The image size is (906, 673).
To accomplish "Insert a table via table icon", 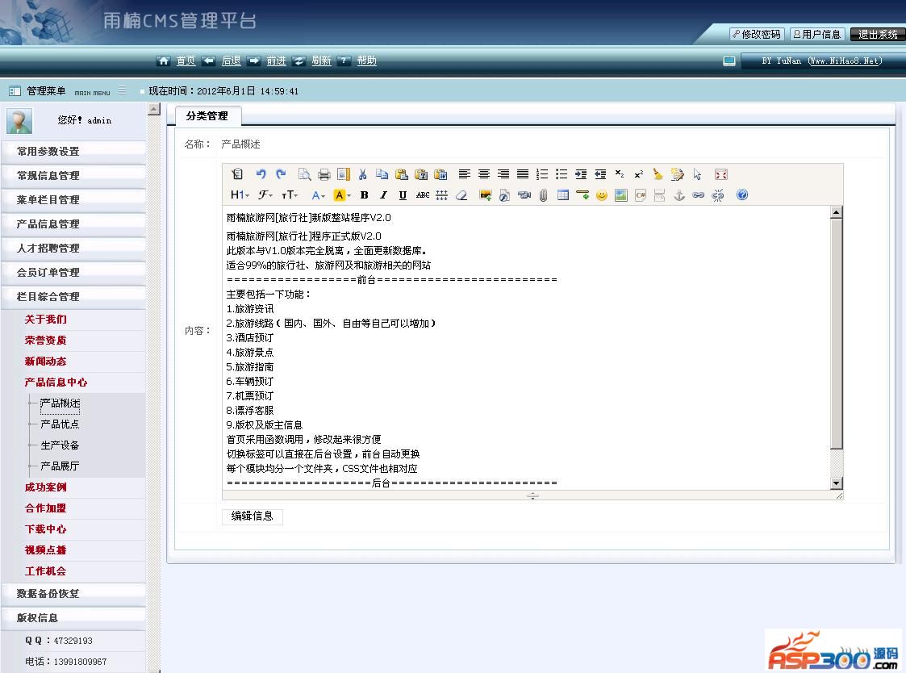I will pyautogui.click(x=563, y=194).
